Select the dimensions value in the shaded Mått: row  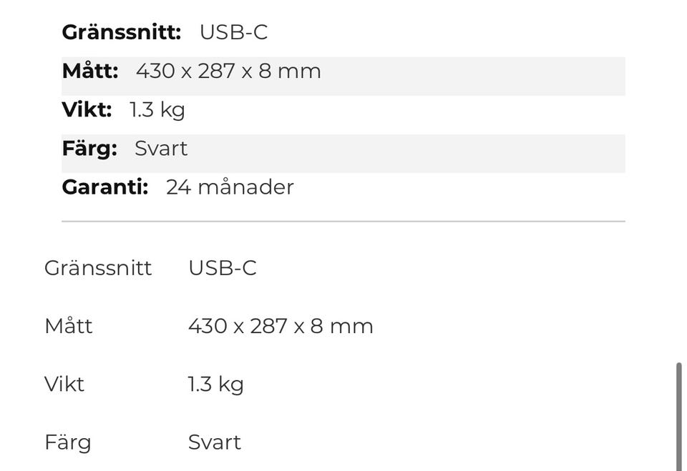coord(228,71)
